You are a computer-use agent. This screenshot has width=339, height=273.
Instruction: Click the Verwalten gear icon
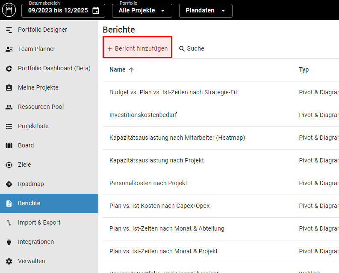click(9, 261)
